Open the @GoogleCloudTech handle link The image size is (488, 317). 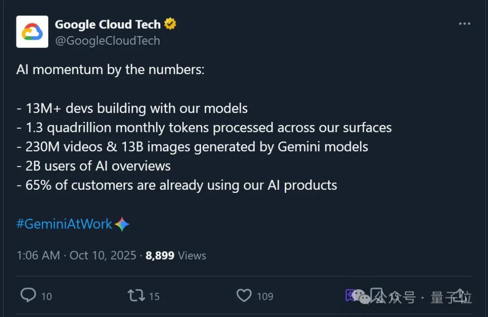click(x=107, y=41)
